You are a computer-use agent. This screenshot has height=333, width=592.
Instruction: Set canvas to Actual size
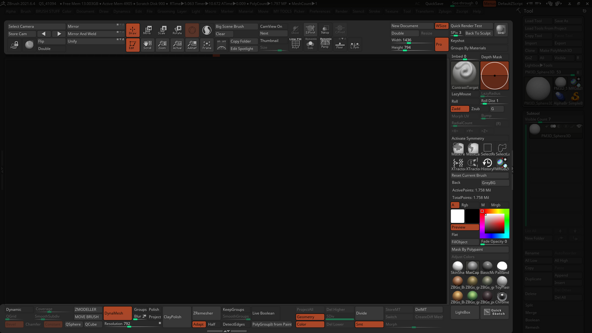pyautogui.click(x=177, y=45)
